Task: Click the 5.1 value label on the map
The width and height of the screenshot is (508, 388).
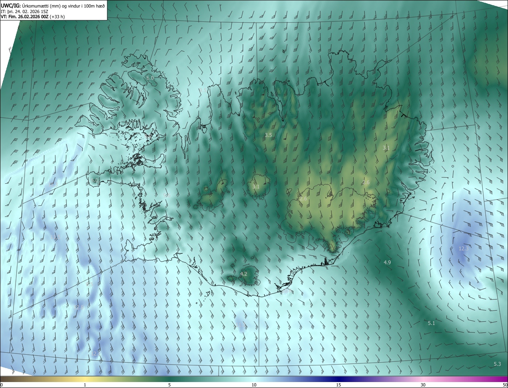Action: 431,323
